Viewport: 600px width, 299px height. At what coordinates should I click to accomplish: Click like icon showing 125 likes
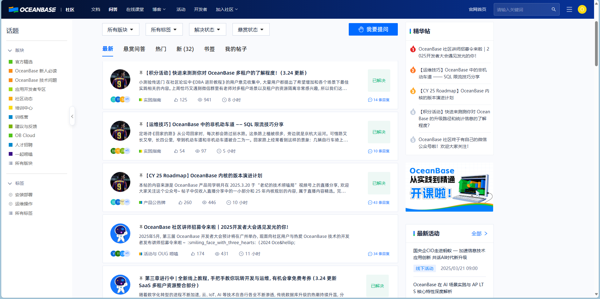click(176, 100)
